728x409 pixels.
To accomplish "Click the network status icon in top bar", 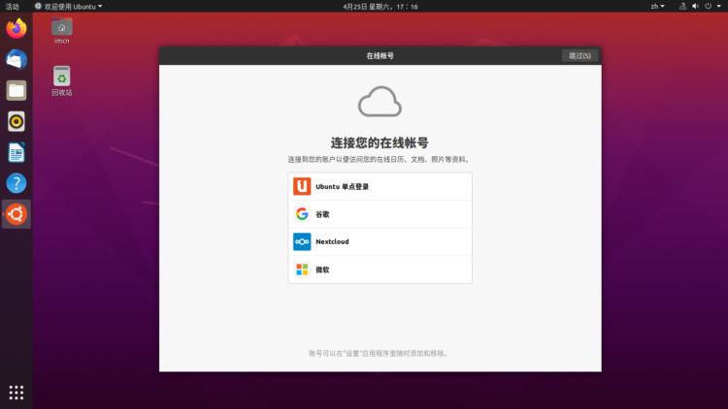I will coord(682,6).
